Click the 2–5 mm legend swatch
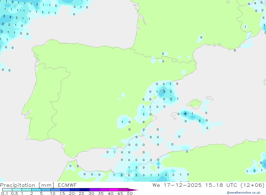 pyautogui.click(x=36, y=190)
